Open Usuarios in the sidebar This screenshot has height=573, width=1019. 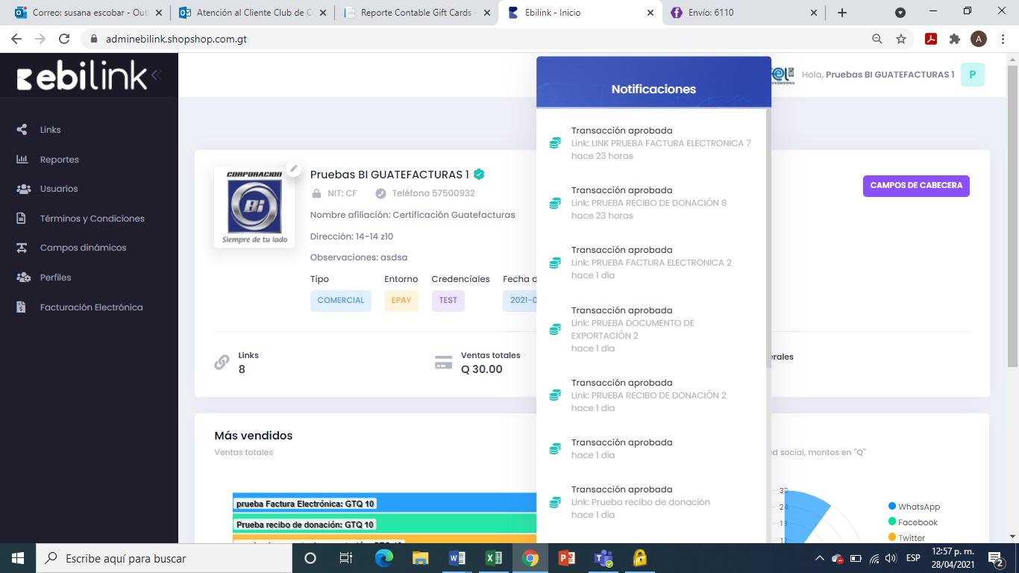tap(59, 189)
